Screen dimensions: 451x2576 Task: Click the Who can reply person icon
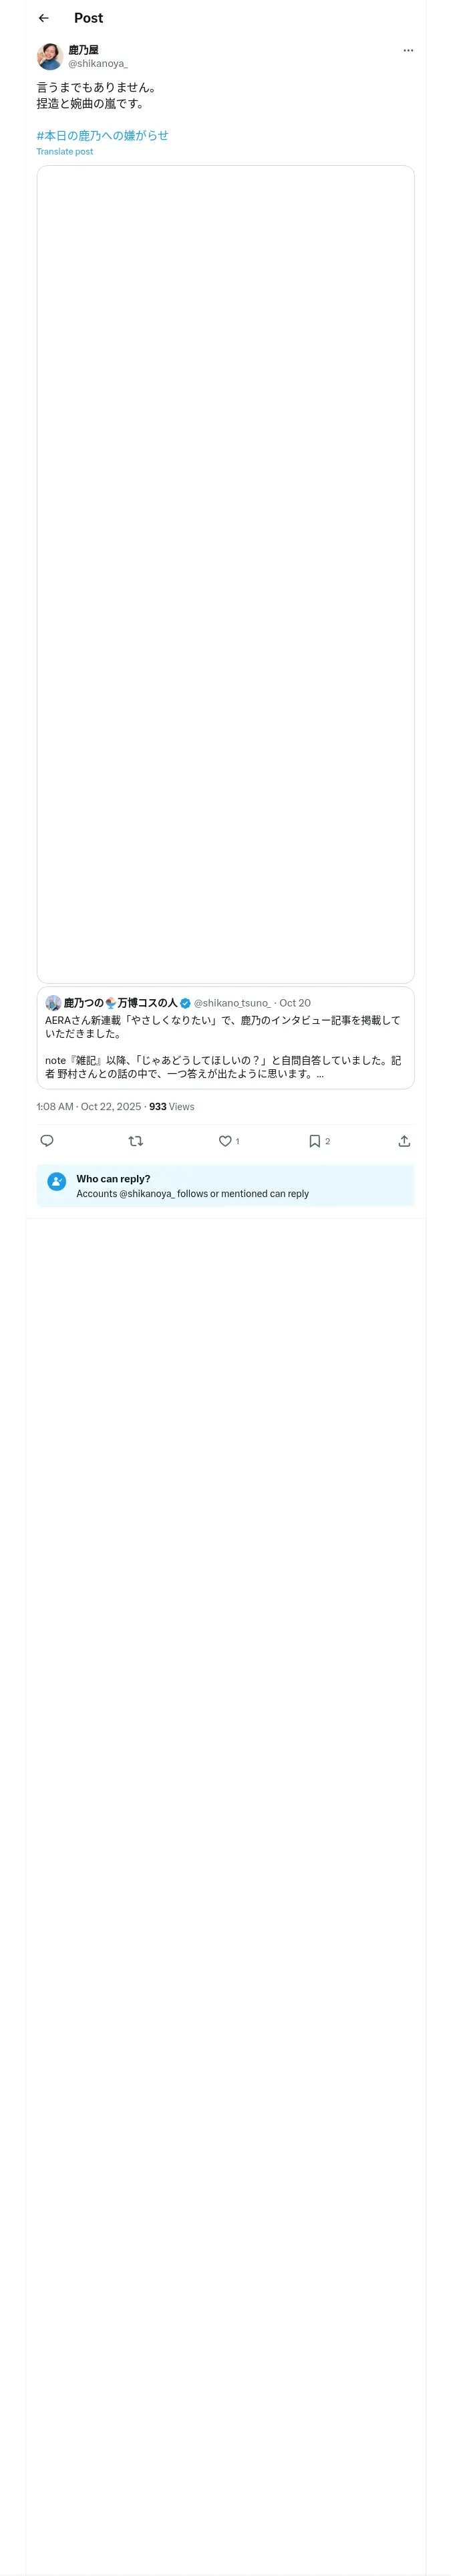coord(57,1182)
